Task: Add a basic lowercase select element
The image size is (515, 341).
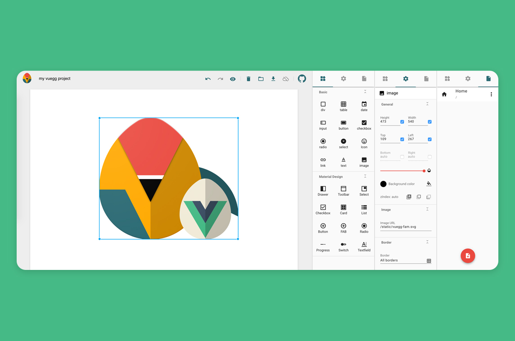Action: (x=343, y=144)
